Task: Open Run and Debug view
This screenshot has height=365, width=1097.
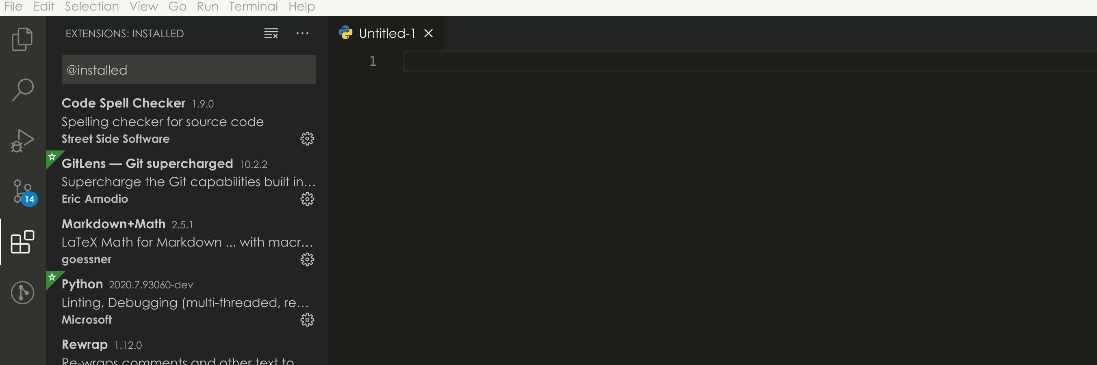Action: (22, 141)
